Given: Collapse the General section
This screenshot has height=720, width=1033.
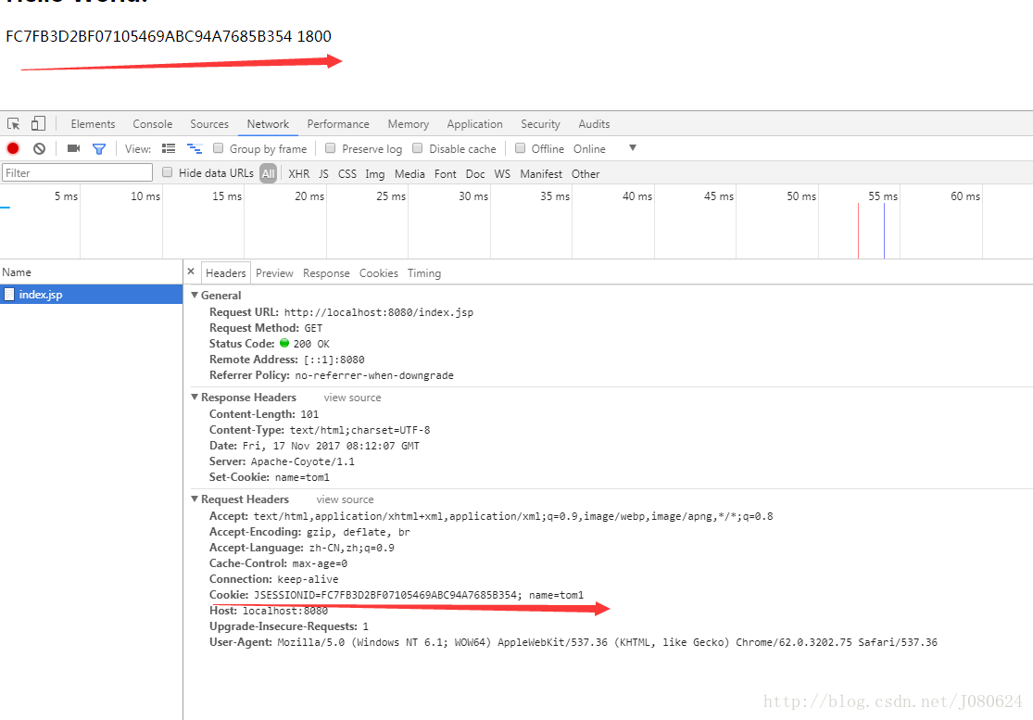Looking at the screenshot, I should click(x=195, y=295).
